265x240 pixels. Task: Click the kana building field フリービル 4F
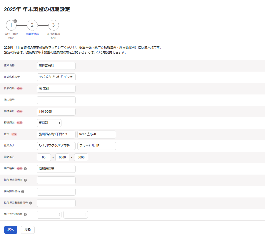97,146
